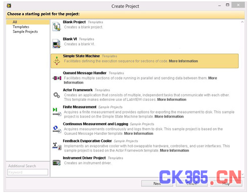Viewport: 249px width, 195px height.
Task: Minimize the Create Project window
Action: (220, 6)
